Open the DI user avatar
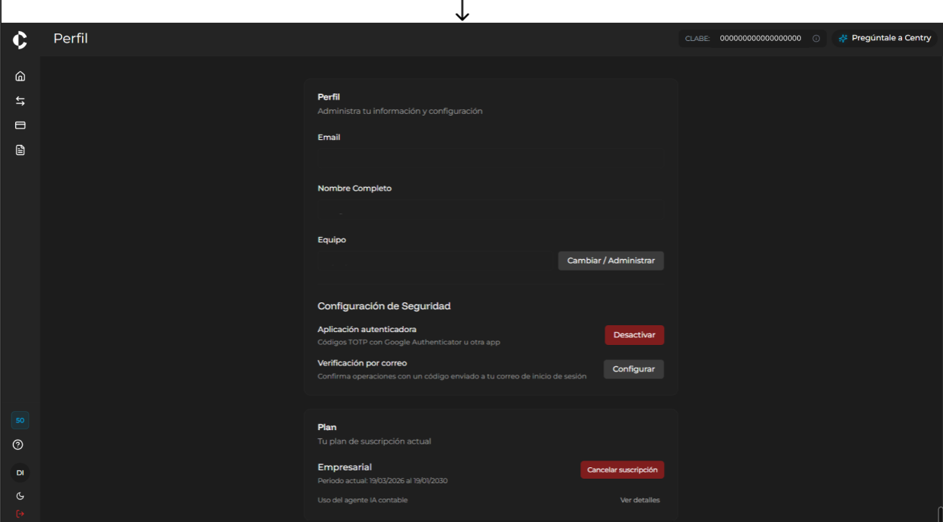This screenshot has height=522, width=943. (x=20, y=473)
